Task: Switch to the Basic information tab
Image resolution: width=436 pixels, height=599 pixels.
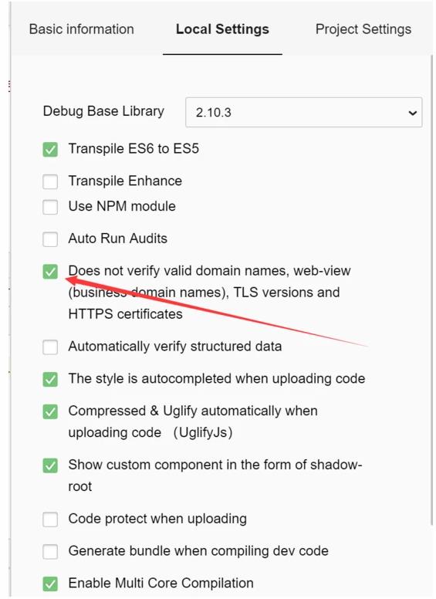Action: (81, 29)
